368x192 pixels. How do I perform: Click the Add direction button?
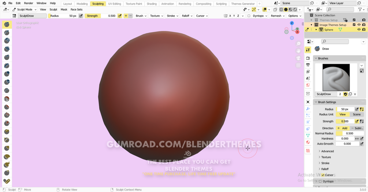coord(343,128)
